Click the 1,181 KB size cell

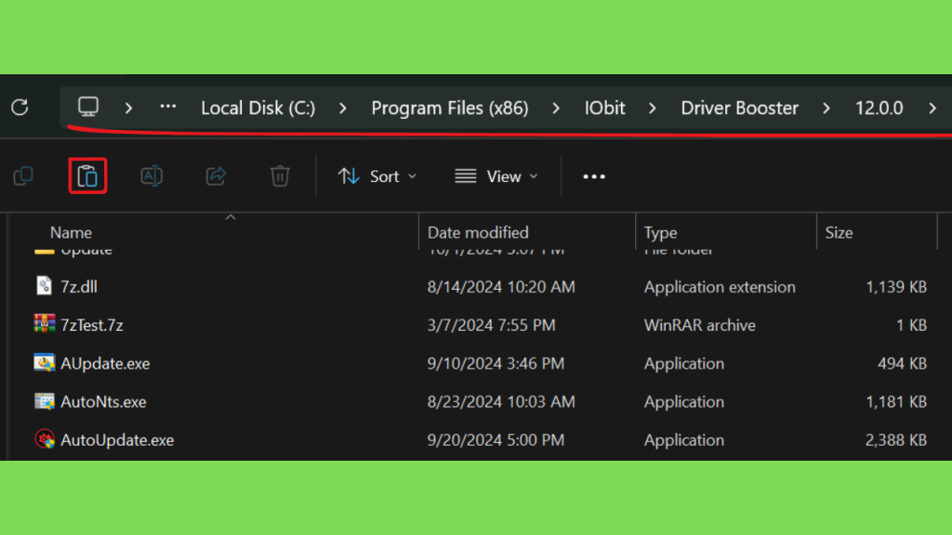click(x=896, y=401)
